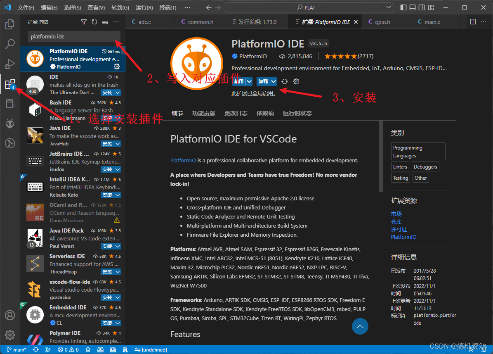
Task: Click the PlatformIO link in the description
Action: 183,160
